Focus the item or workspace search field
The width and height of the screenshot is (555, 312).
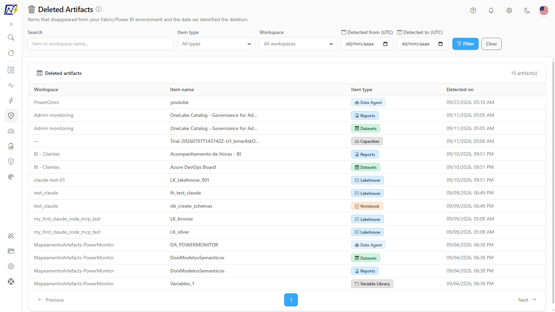pos(101,44)
